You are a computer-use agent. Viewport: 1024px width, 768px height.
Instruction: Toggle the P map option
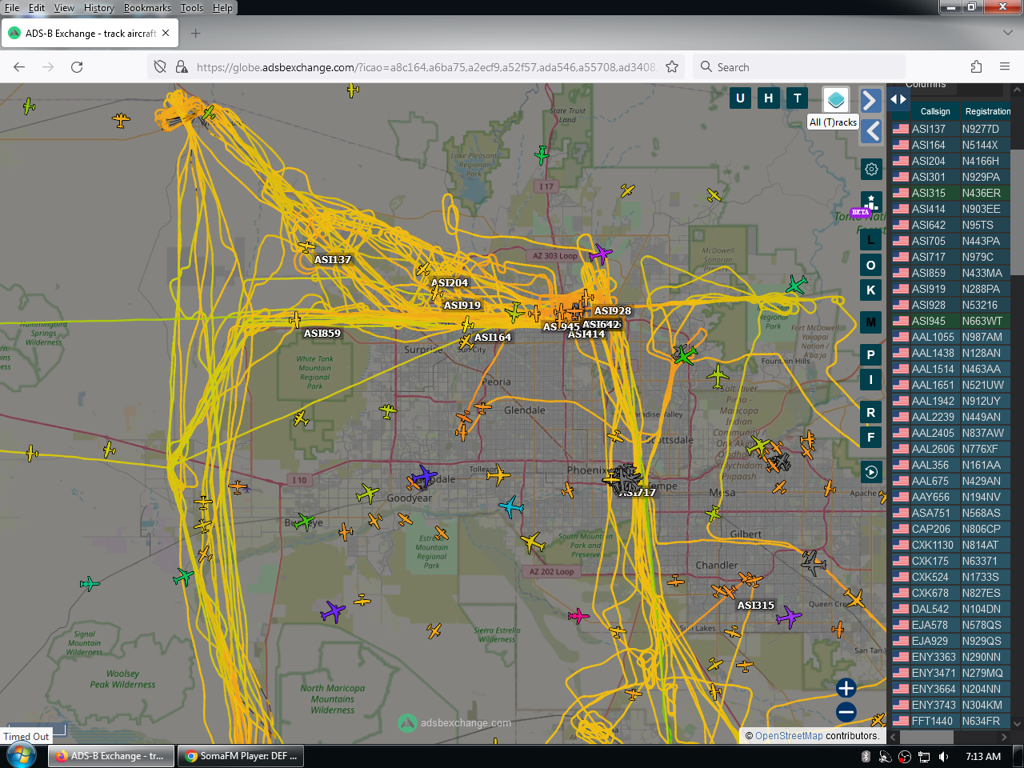pos(871,354)
